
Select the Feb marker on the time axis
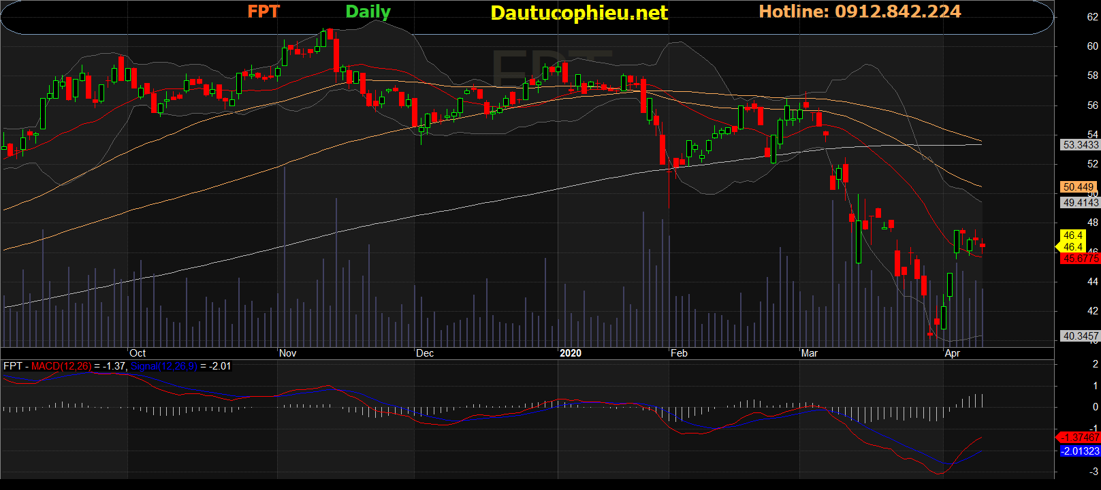[679, 353]
